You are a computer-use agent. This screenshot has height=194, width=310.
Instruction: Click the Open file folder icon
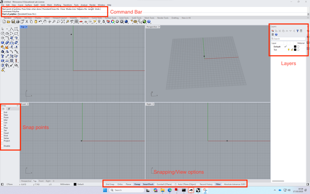pyautogui.click(x=8, y=22)
